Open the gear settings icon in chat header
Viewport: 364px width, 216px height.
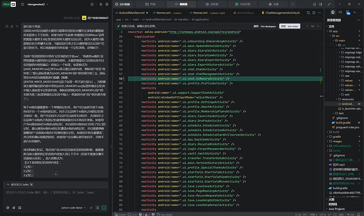101,4
